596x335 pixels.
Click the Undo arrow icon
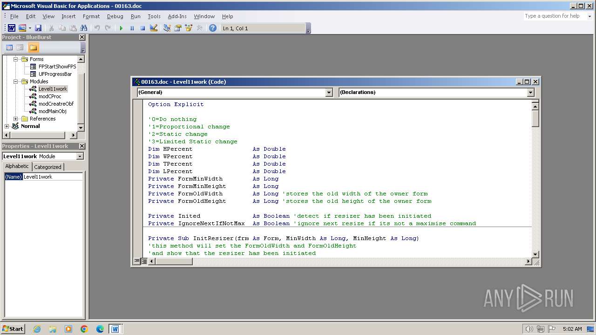97,28
